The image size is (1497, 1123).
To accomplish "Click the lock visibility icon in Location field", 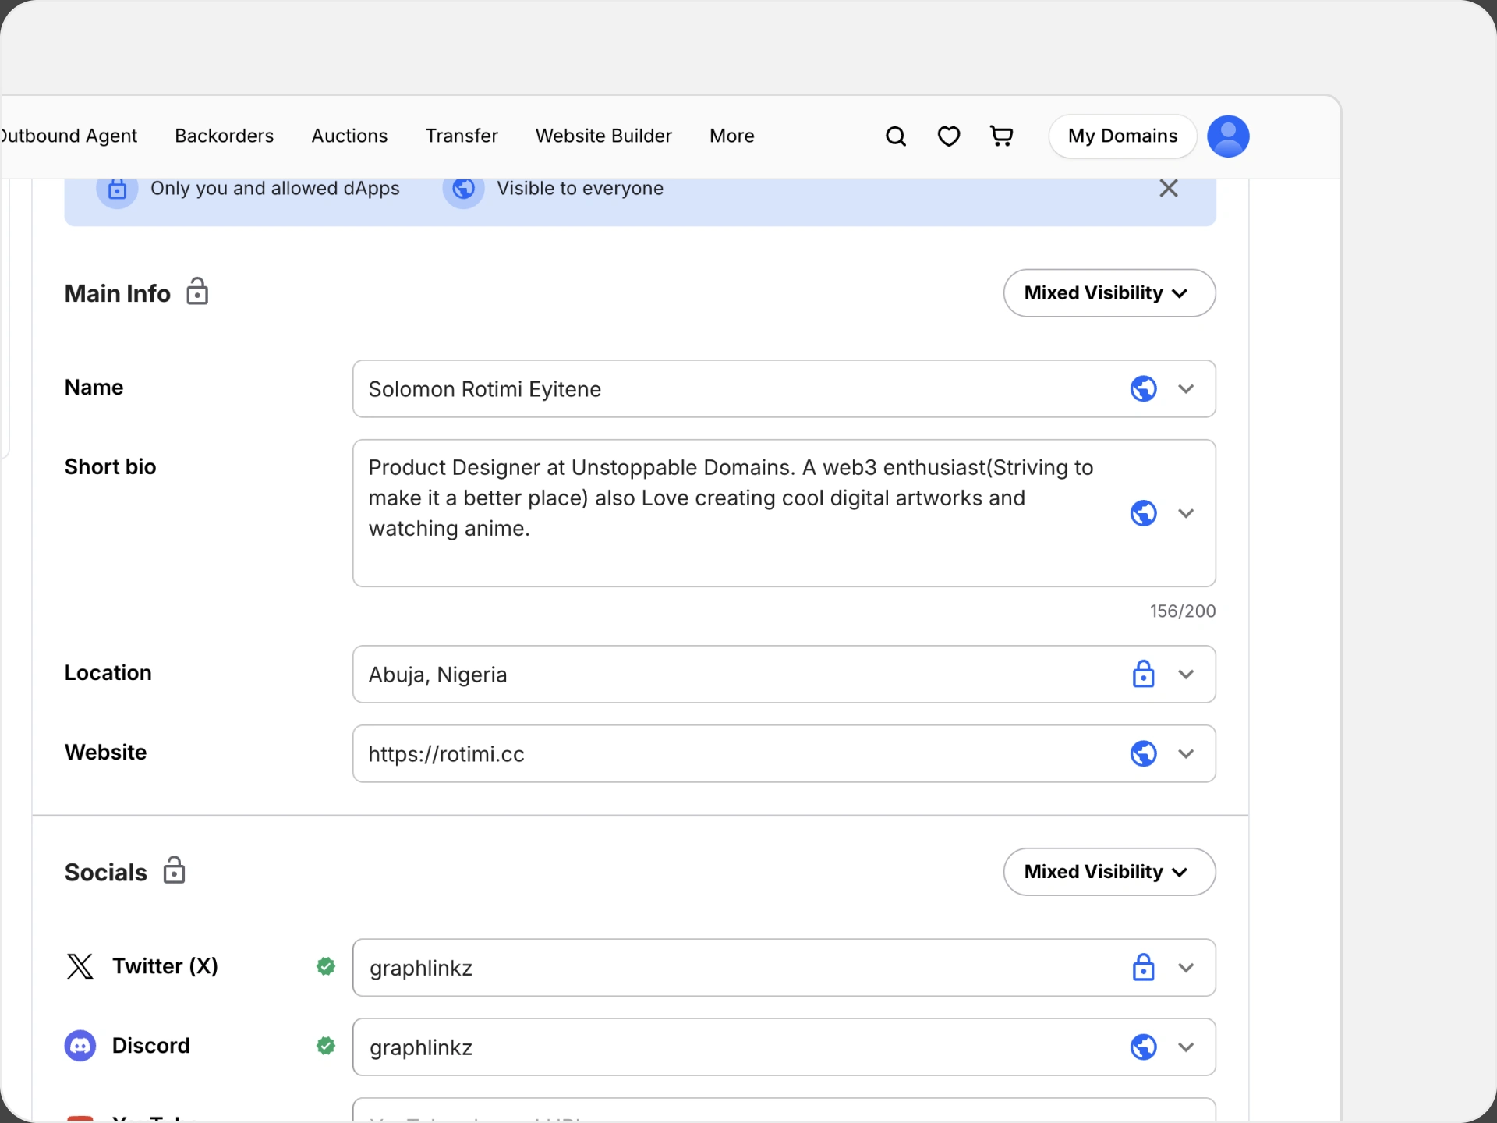I will 1143,674.
